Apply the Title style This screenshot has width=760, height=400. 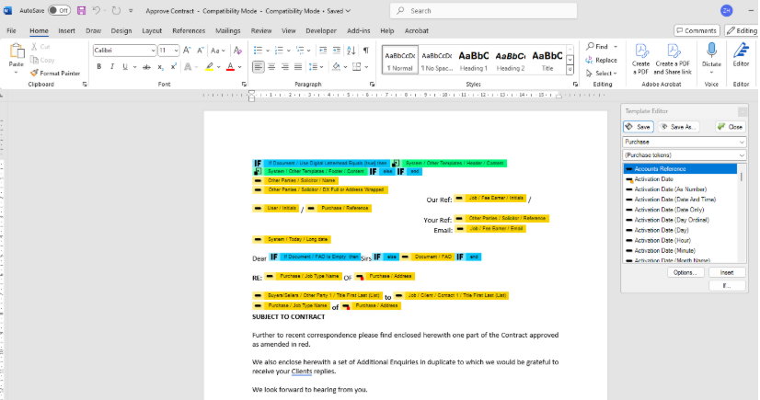click(x=547, y=60)
